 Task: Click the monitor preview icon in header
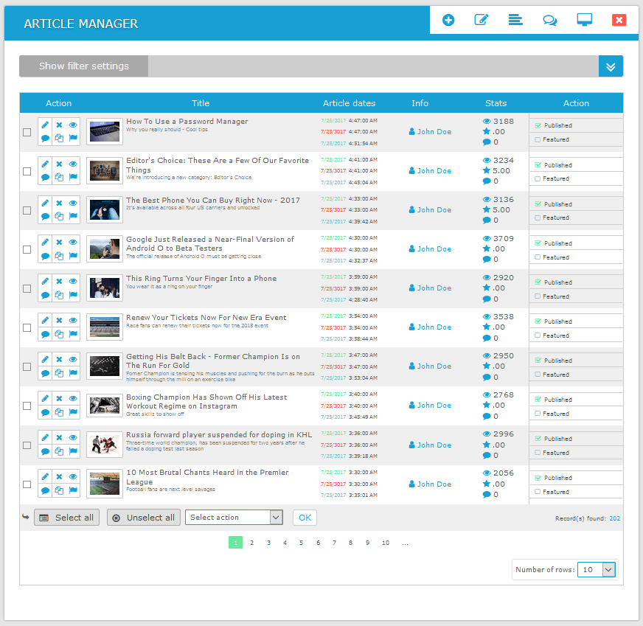584,20
